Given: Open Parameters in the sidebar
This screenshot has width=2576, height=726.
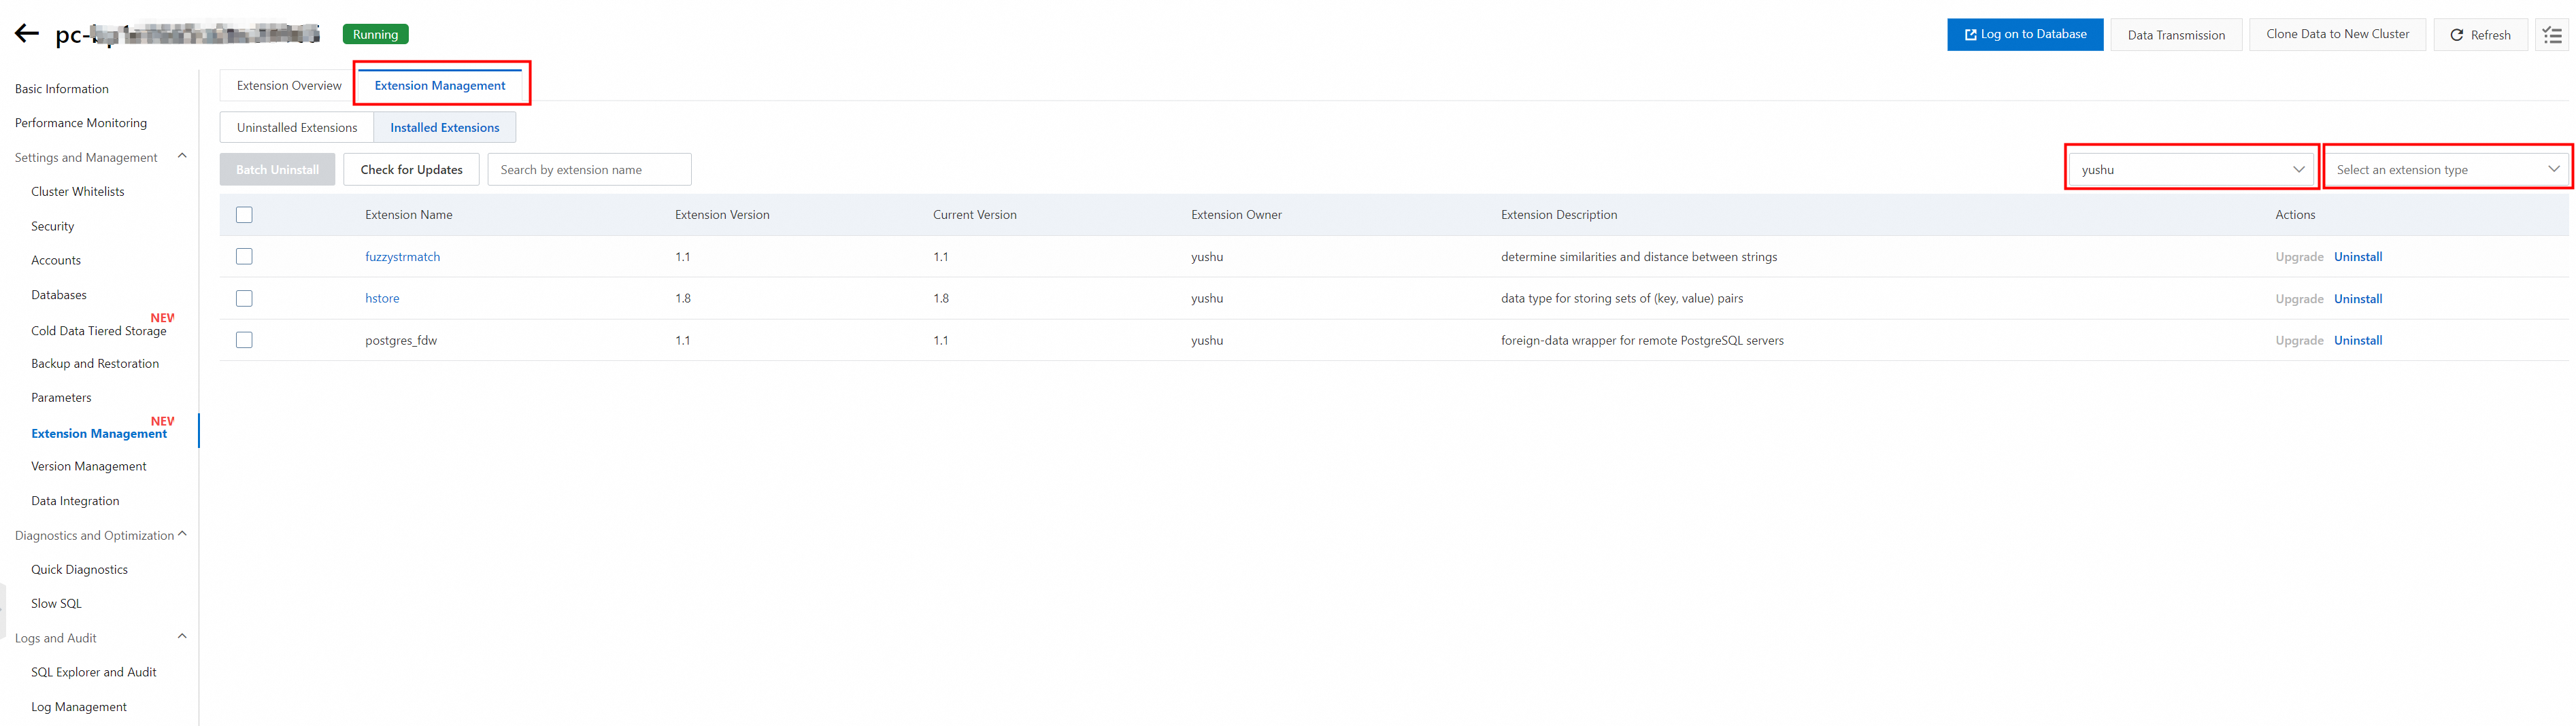Looking at the screenshot, I should click(x=61, y=398).
